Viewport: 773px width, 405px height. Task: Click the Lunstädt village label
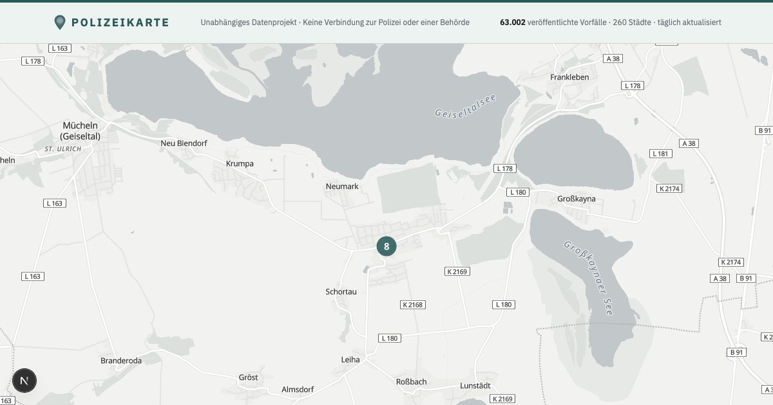point(475,386)
